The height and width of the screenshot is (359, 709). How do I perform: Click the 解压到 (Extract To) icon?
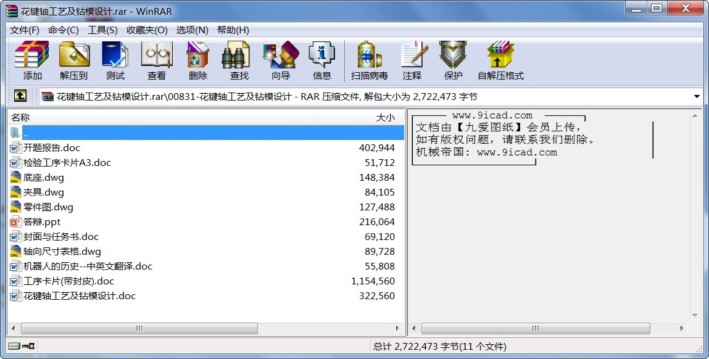(74, 60)
